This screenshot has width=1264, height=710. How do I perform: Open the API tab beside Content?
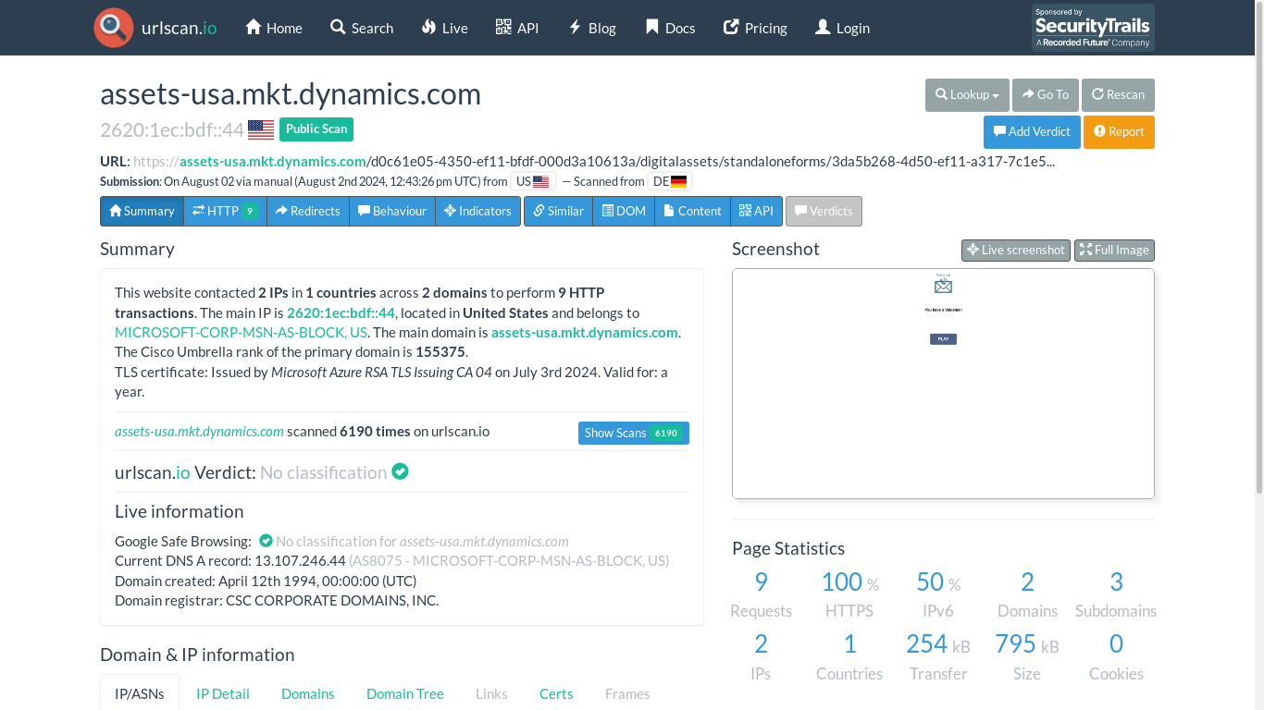point(757,211)
